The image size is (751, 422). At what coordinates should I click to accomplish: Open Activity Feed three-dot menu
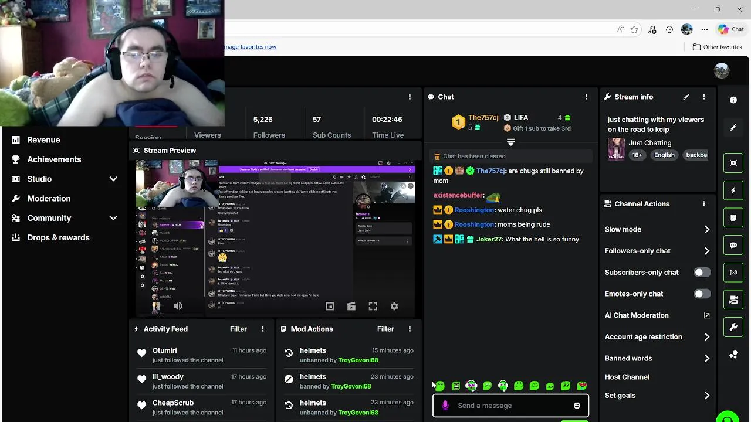point(262,329)
